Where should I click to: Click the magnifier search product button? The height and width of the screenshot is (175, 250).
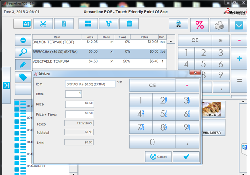tap(23, 52)
